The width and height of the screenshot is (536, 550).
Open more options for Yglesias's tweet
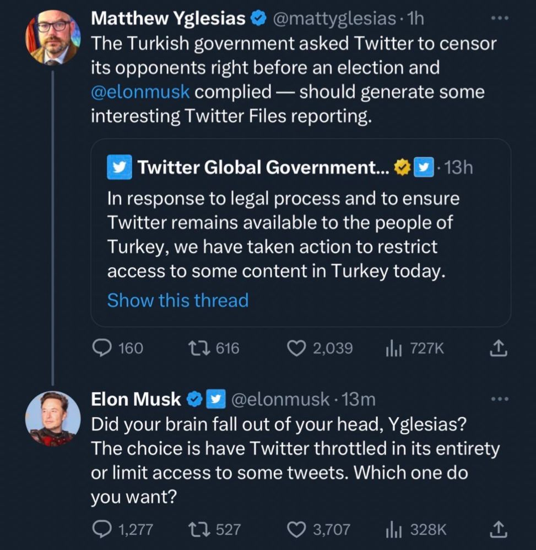click(499, 18)
